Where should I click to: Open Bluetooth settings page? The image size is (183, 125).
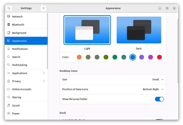pos(26,25)
